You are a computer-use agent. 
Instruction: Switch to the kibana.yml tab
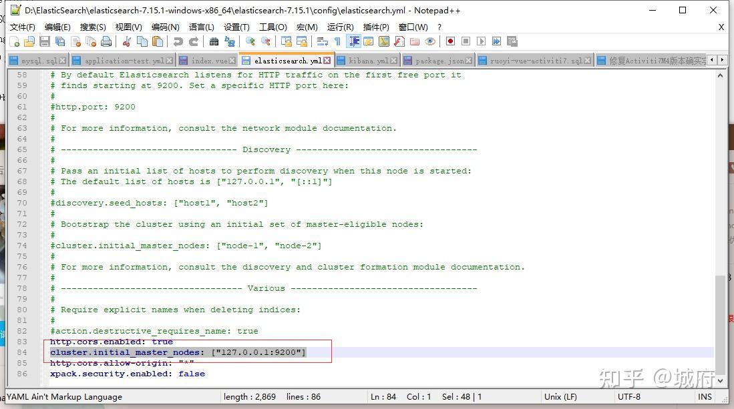coord(368,61)
